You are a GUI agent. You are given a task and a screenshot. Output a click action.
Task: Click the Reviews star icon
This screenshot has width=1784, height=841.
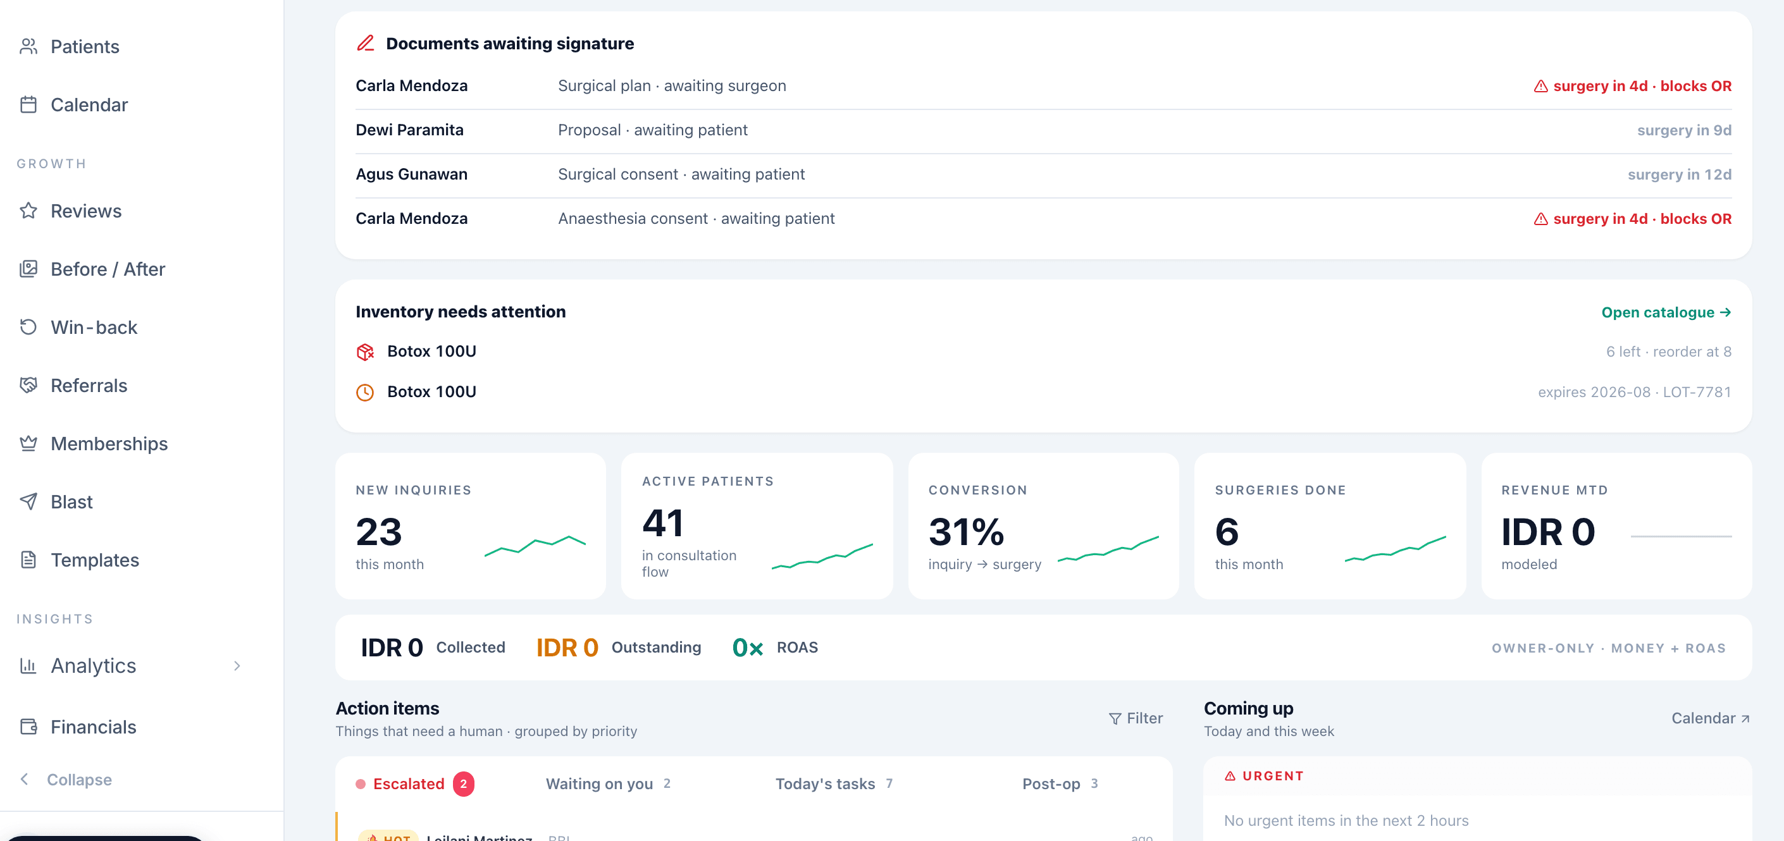click(28, 211)
